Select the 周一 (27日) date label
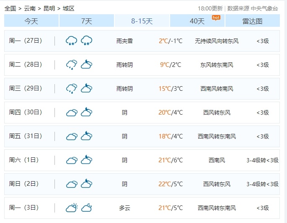Screen dimensions: 287x223 (26, 41)
